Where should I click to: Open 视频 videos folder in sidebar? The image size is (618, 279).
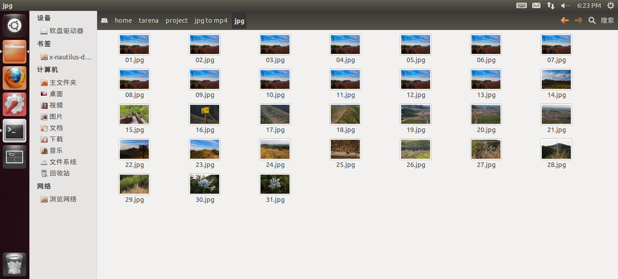[x=52, y=105]
